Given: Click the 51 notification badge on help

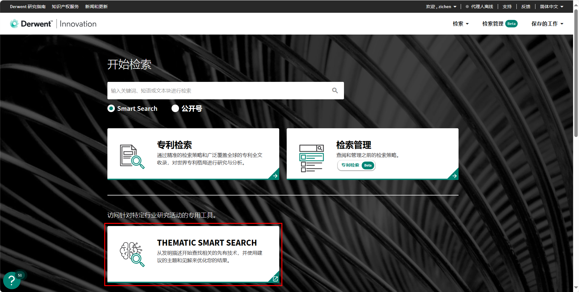Looking at the screenshot, I should [x=20, y=275].
